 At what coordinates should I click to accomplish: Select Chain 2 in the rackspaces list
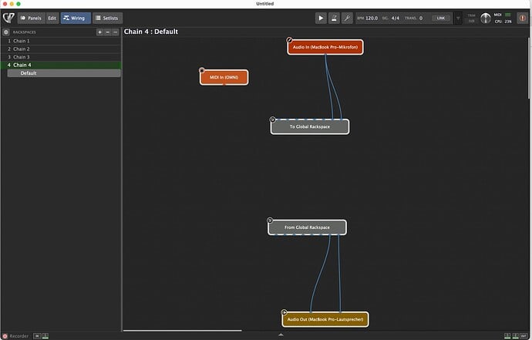click(x=22, y=49)
